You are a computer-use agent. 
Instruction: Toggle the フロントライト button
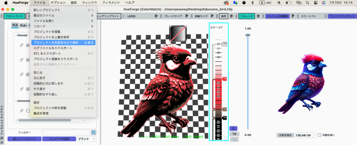click(x=14, y=16)
